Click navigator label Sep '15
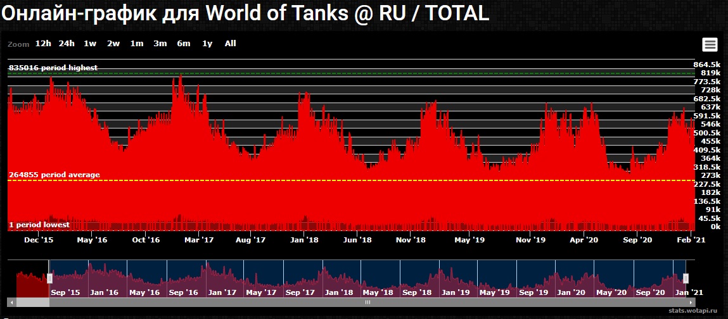The width and height of the screenshot is (728, 319). [65, 292]
